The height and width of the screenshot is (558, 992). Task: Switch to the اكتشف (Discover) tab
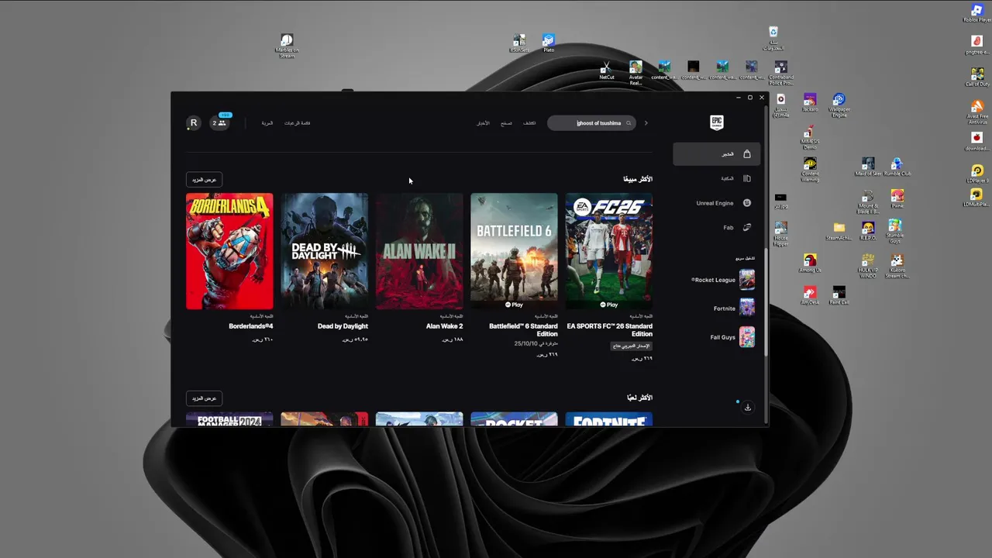[x=529, y=123]
